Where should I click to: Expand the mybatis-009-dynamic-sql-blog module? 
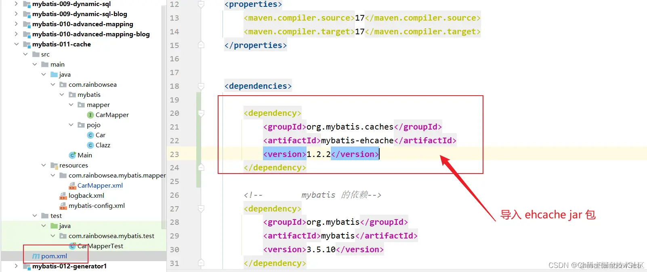[16, 14]
